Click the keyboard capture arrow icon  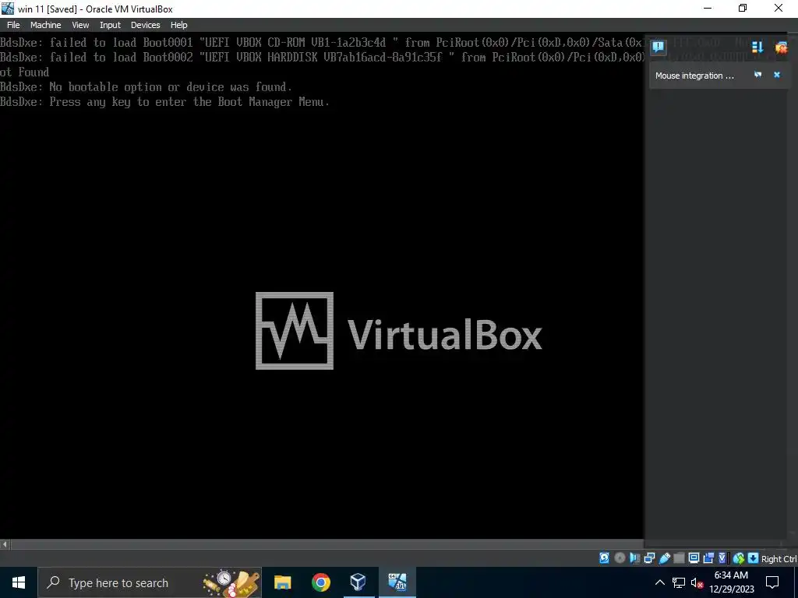pyautogui.click(x=754, y=558)
